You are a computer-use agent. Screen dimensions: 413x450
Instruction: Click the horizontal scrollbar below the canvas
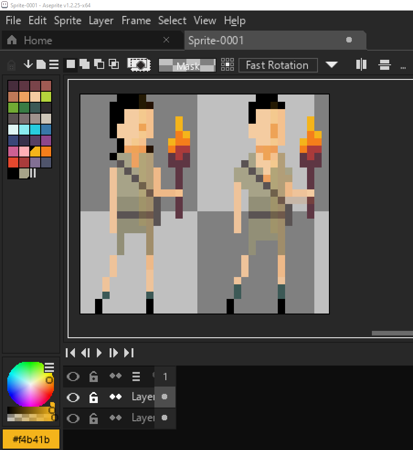(x=392, y=333)
